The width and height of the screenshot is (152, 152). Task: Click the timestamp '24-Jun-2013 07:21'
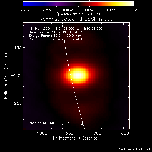[133, 149]
